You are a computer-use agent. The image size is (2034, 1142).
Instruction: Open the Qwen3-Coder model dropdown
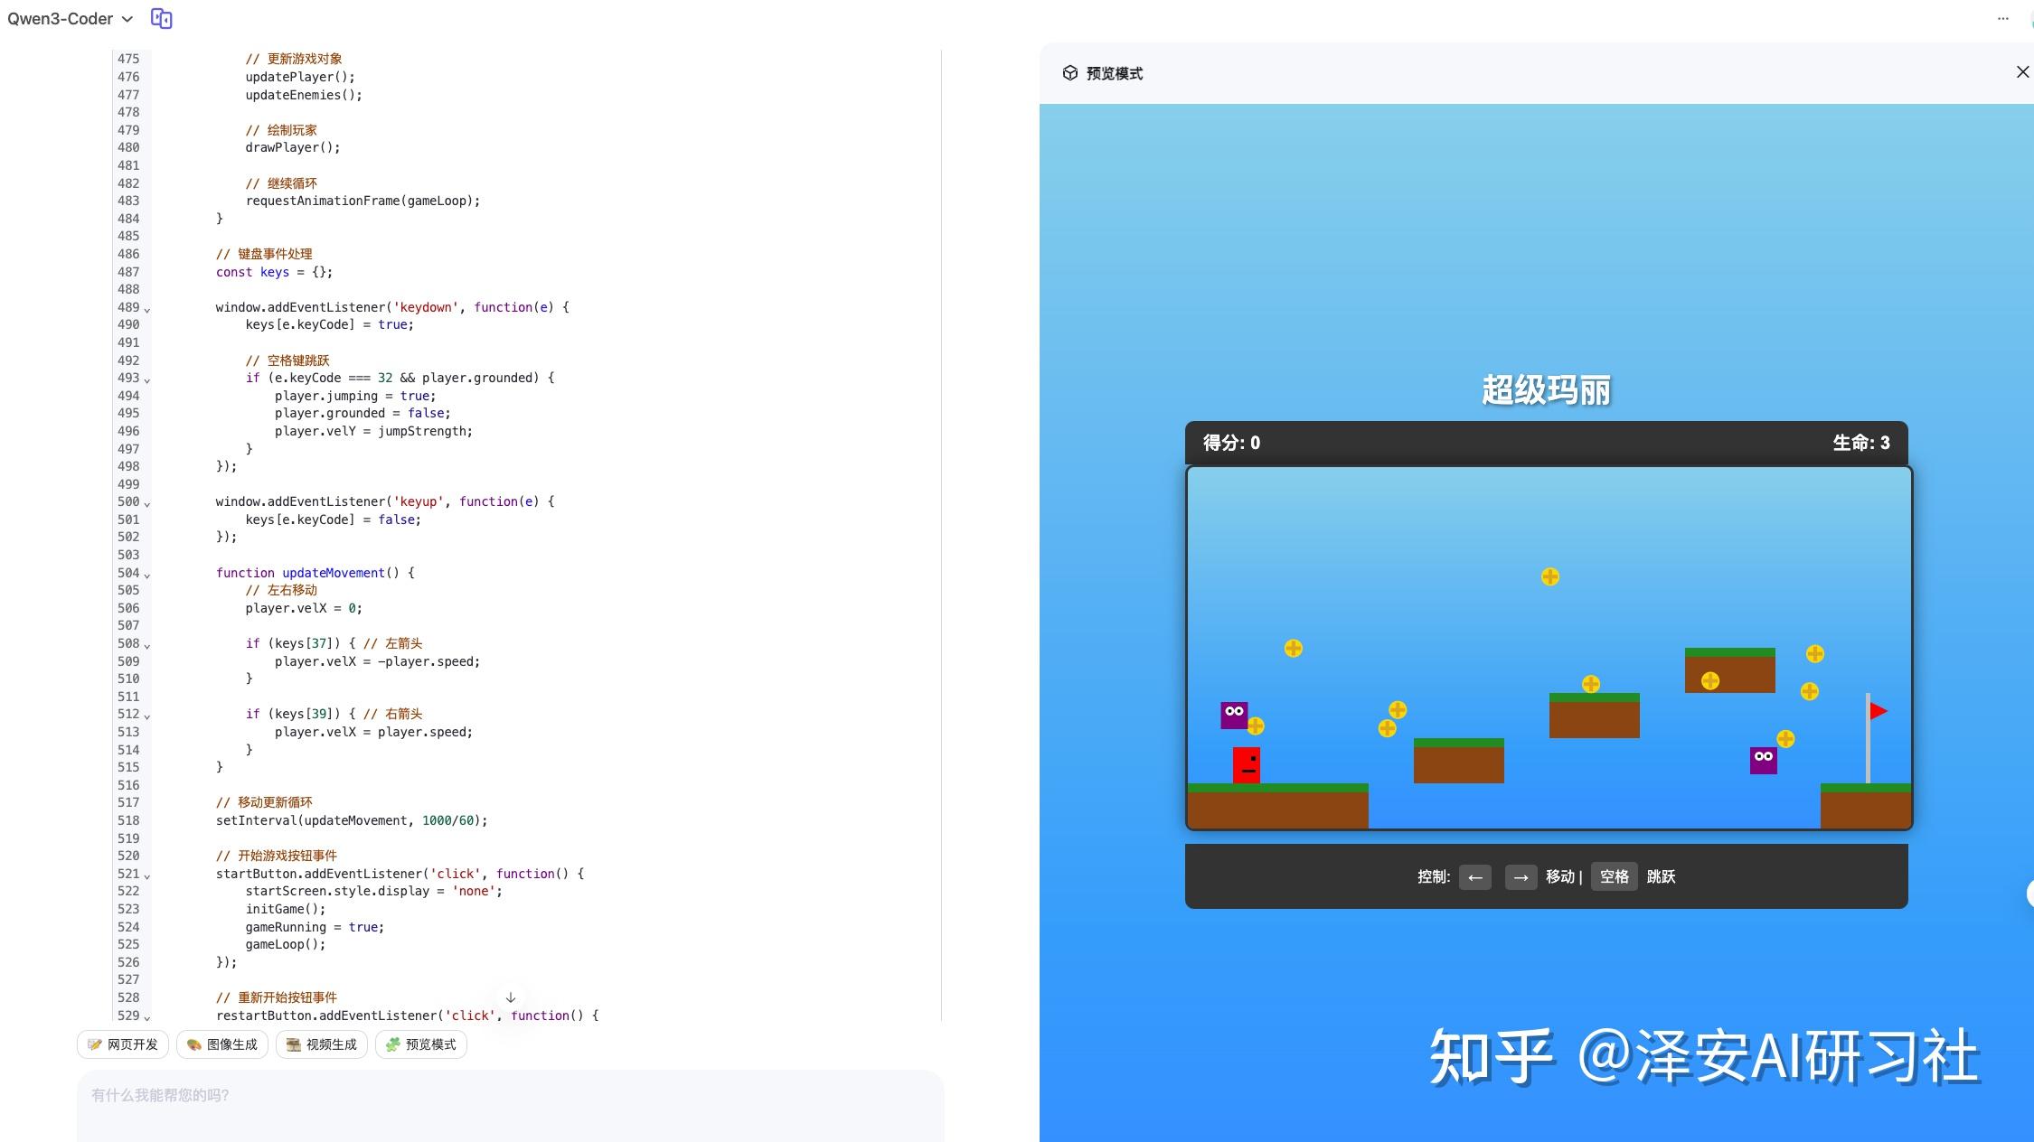click(71, 18)
